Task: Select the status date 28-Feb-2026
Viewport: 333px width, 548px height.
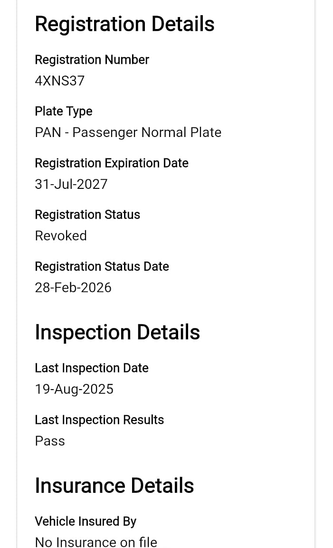Action: coord(73,288)
